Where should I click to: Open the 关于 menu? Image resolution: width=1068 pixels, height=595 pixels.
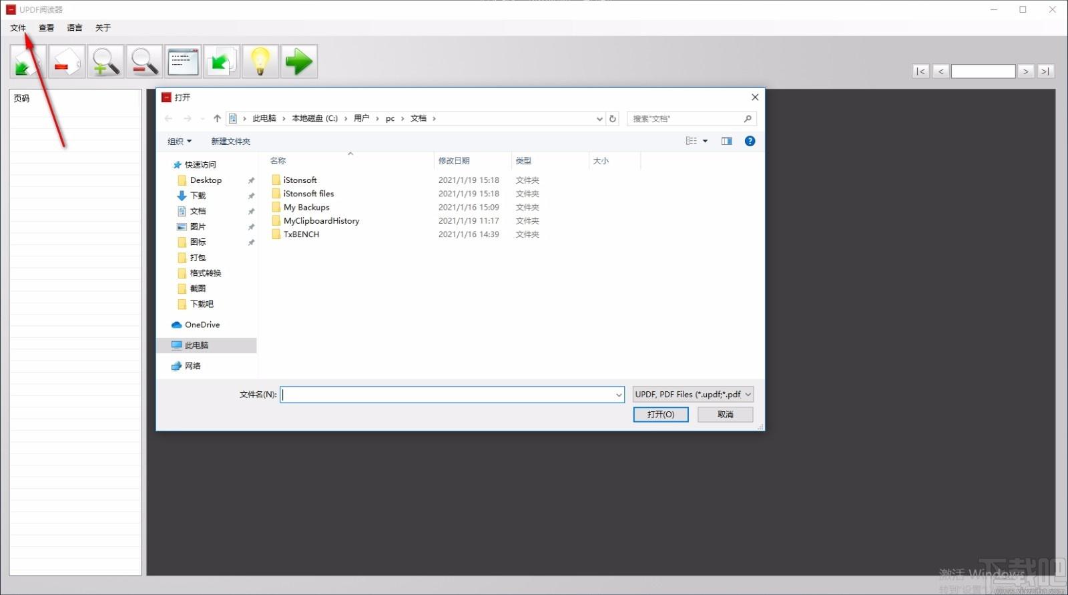tap(103, 28)
